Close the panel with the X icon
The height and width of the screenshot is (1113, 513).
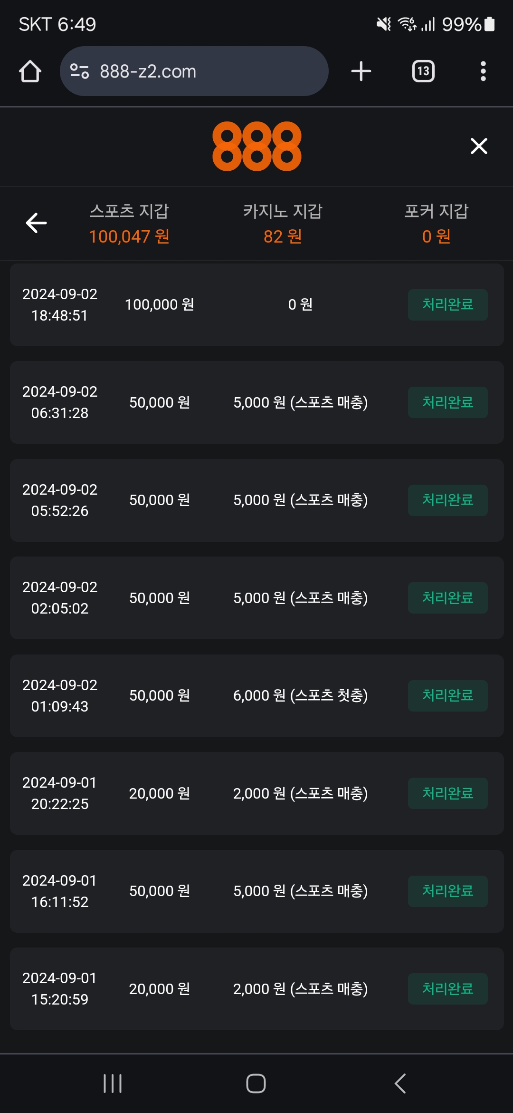(479, 146)
